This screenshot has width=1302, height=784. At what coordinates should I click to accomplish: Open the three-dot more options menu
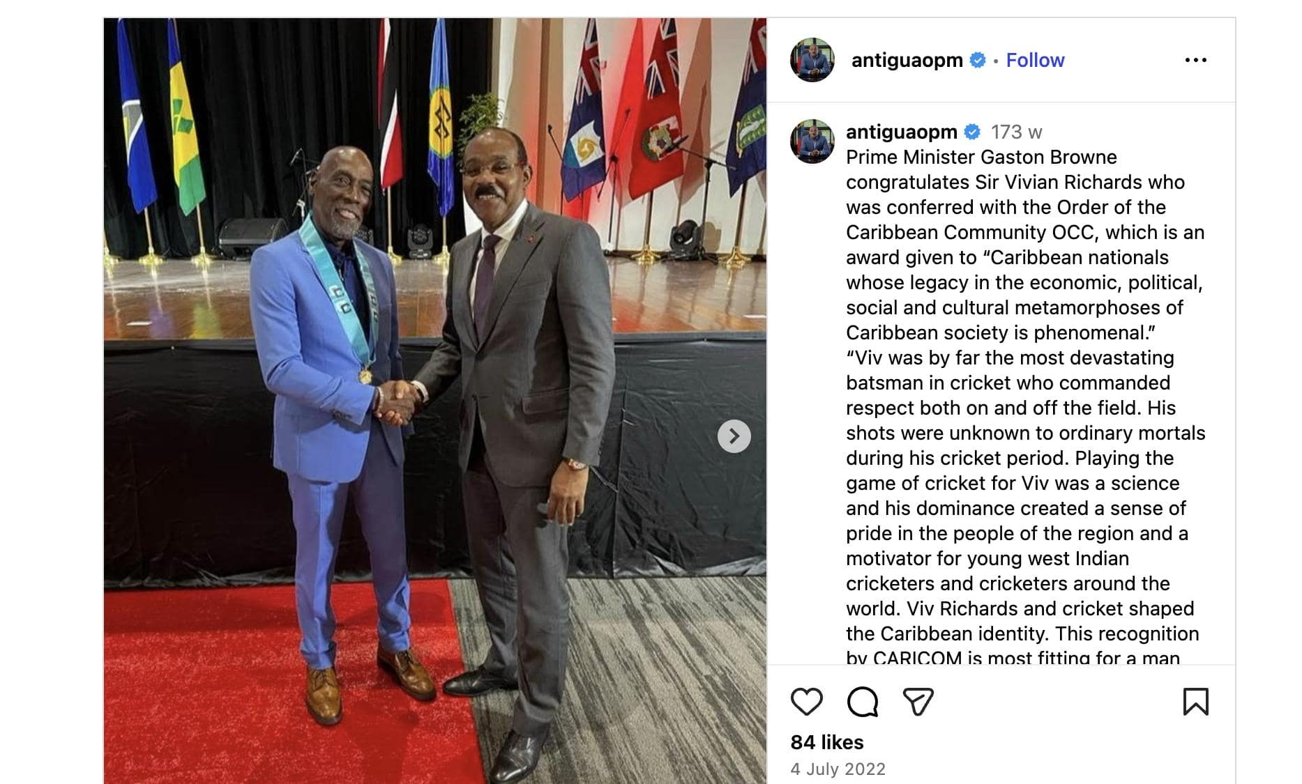coord(1195,60)
